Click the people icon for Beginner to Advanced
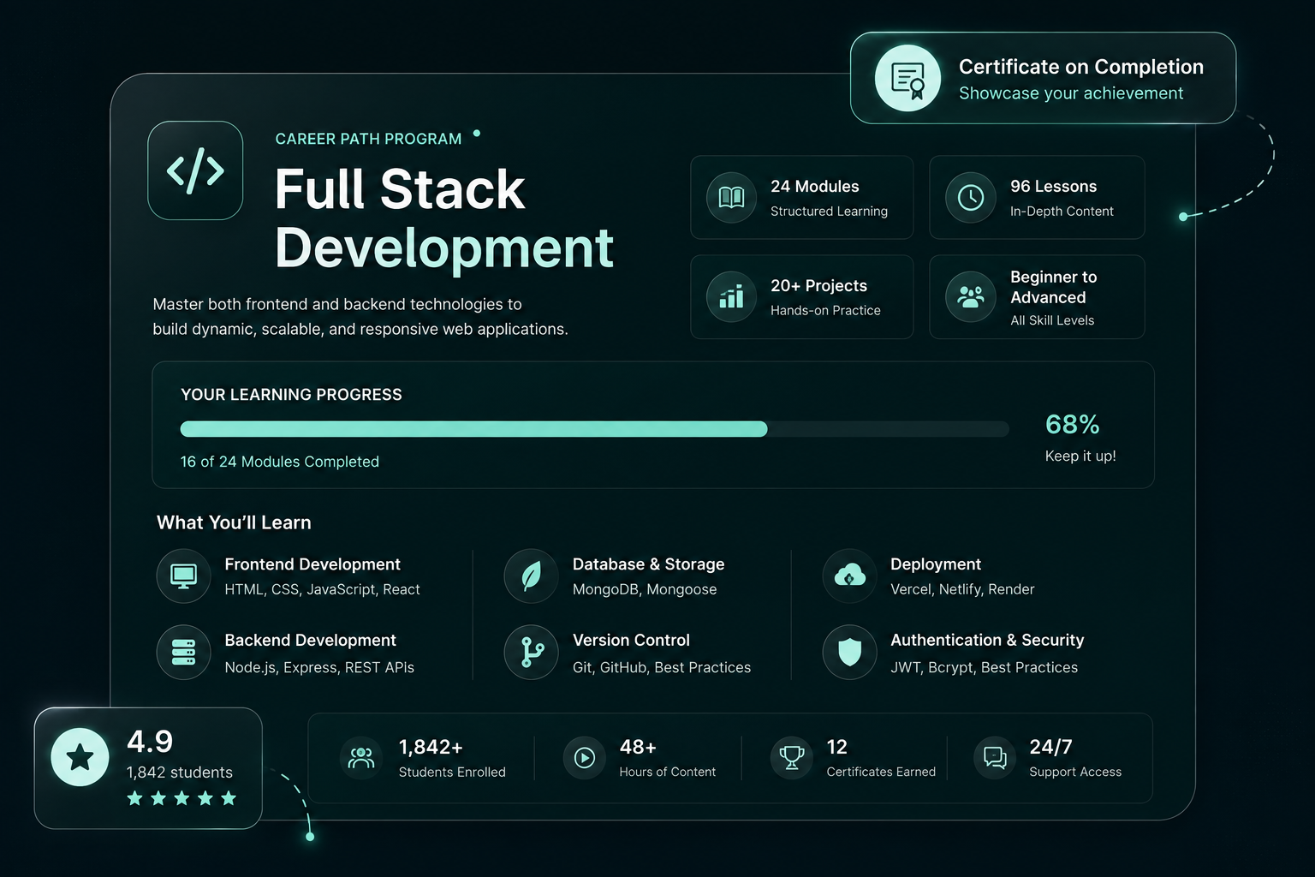This screenshot has width=1315, height=877. pyautogui.click(x=970, y=297)
